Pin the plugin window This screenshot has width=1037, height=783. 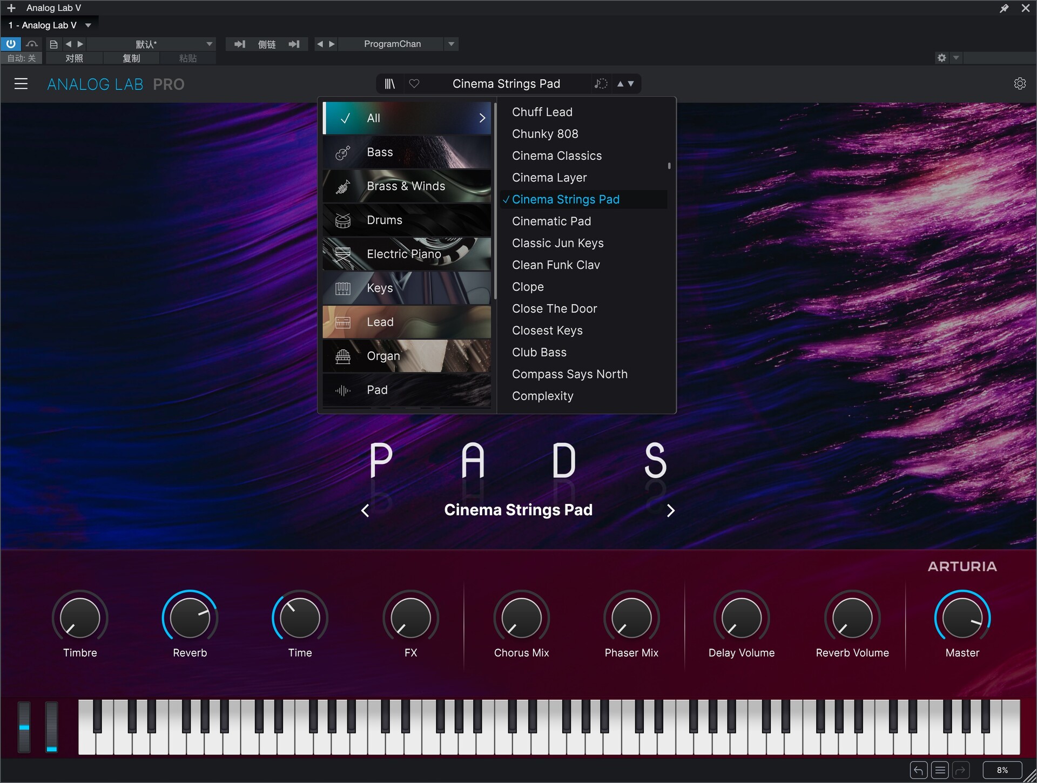[x=1004, y=8]
